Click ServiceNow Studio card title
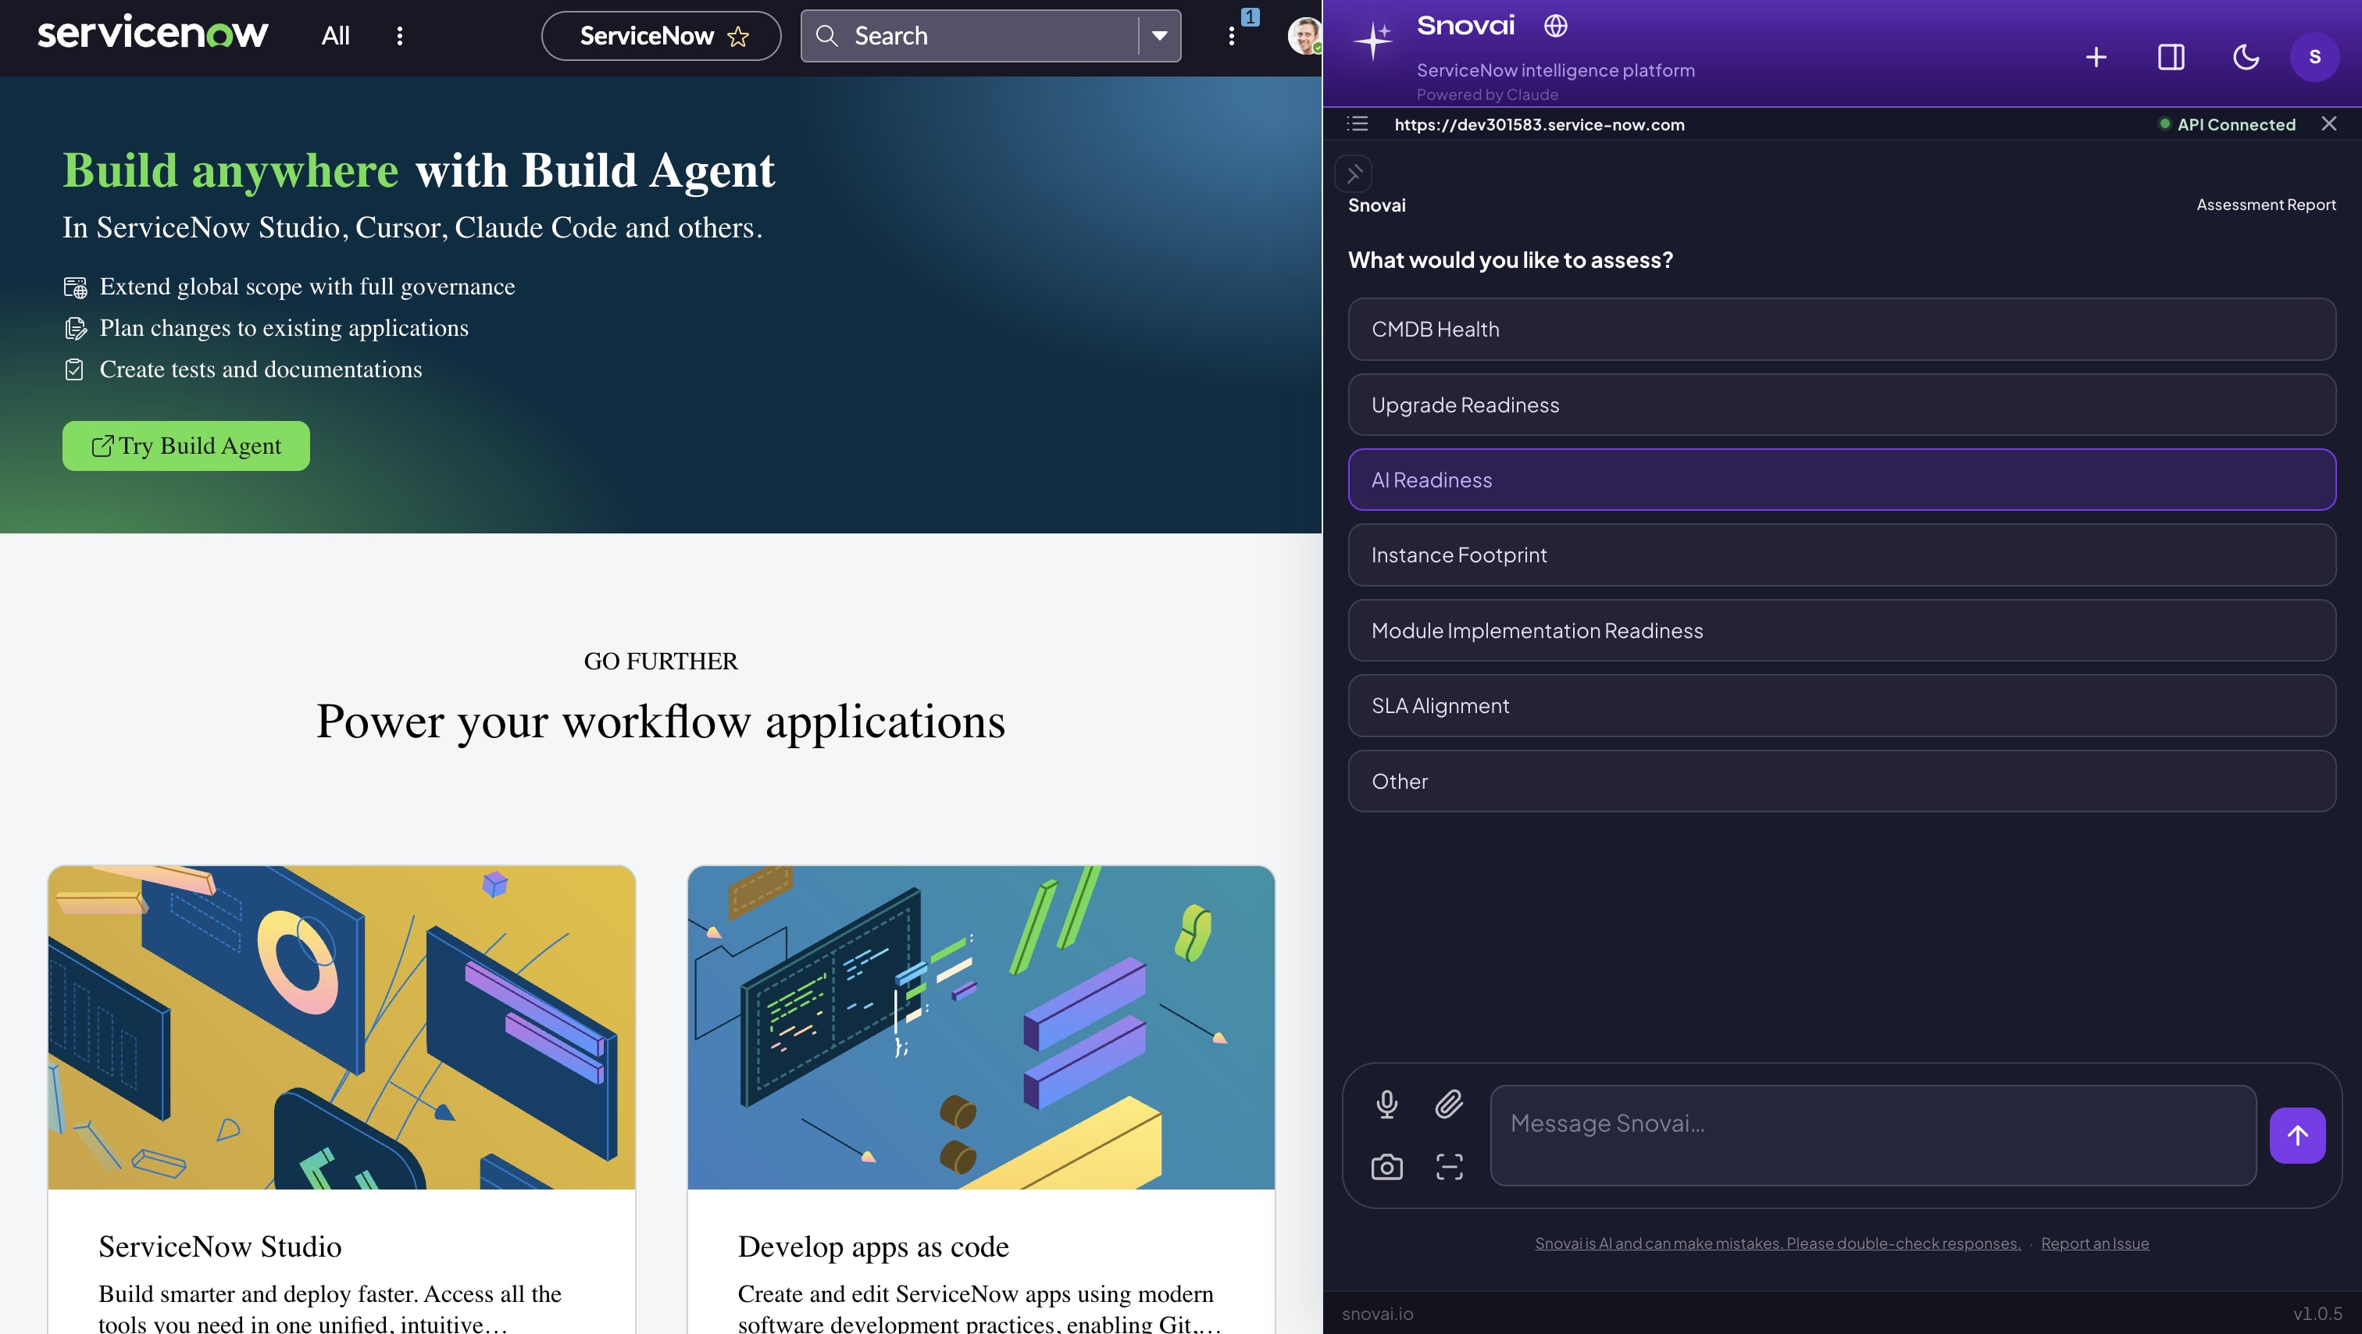 [220, 1247]
